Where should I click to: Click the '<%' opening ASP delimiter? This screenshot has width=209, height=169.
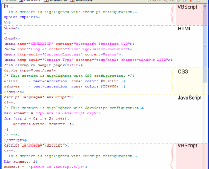click(6, 6)
